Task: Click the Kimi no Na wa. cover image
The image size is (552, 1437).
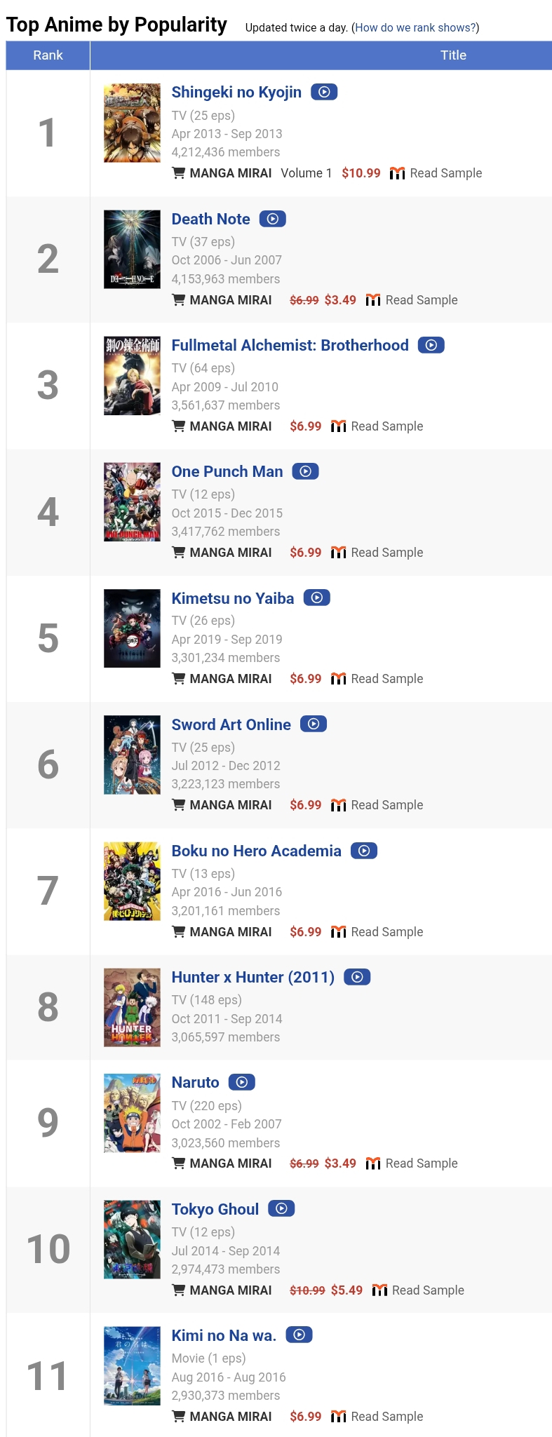Action: (x=132, y=1365)
